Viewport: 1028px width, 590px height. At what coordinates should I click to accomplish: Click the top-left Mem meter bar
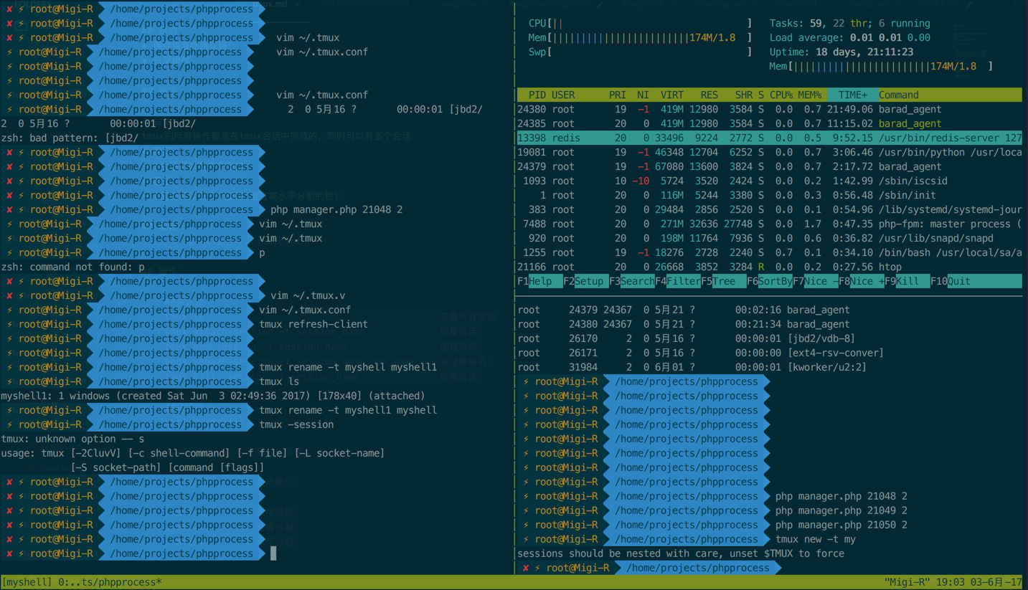[641, 37]
